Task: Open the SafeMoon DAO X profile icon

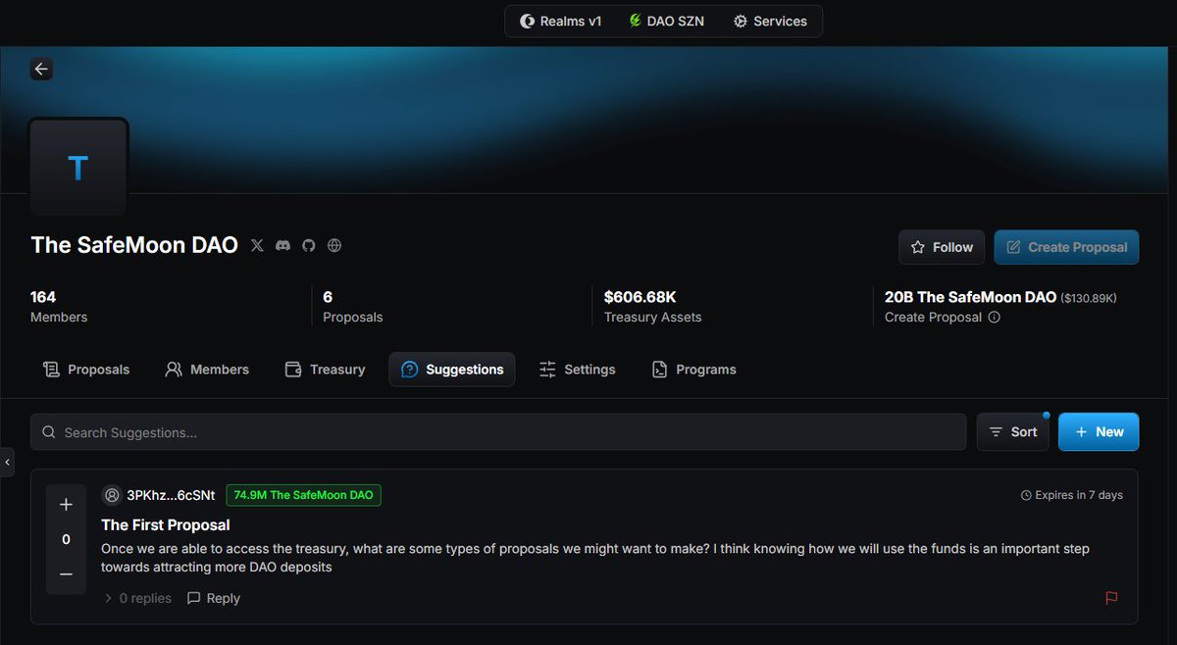Action: click(257, 245)
